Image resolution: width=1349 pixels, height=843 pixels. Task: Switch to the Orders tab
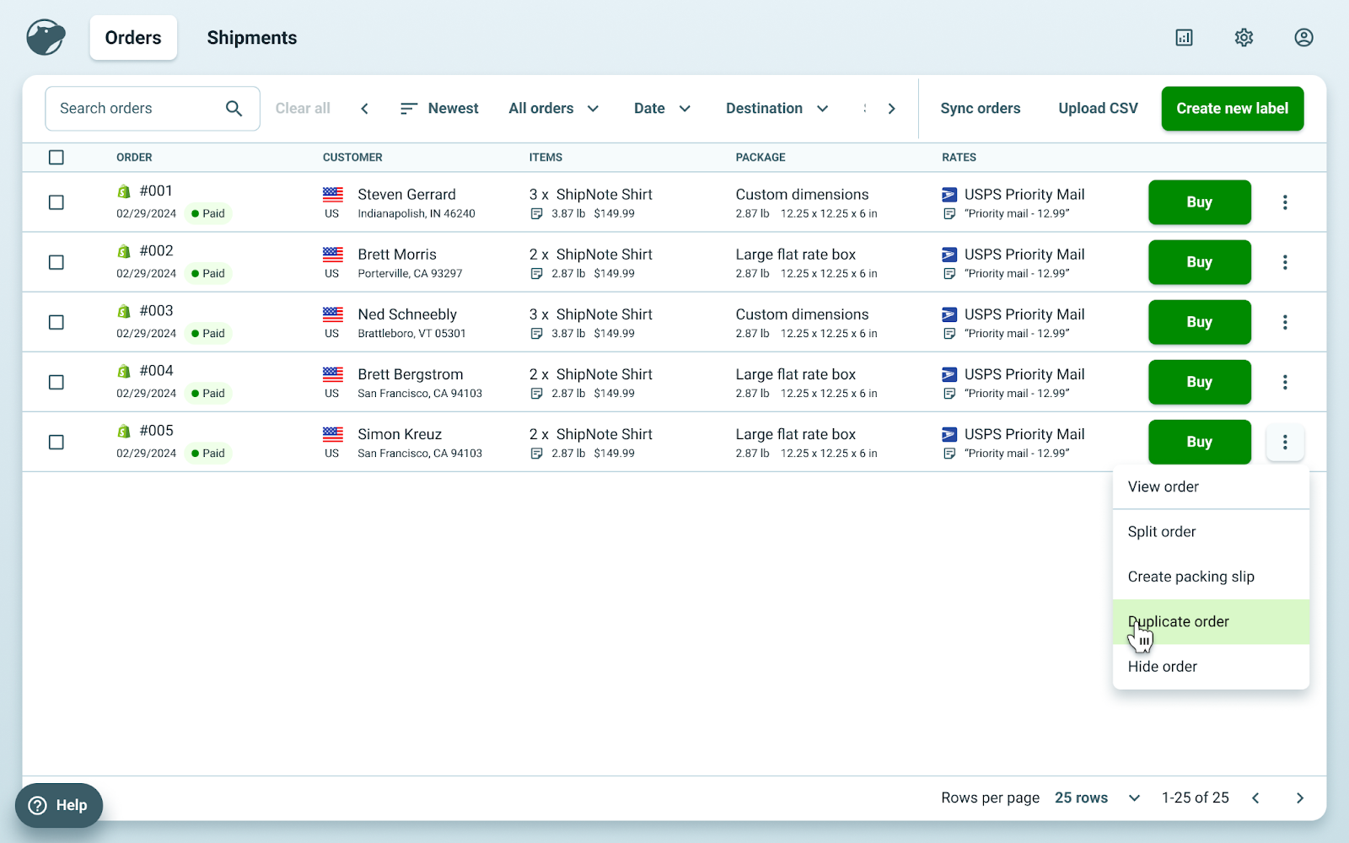(133, 38)
